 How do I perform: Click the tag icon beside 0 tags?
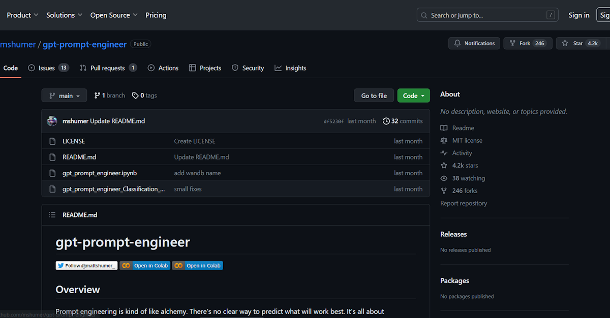[135, 96]
